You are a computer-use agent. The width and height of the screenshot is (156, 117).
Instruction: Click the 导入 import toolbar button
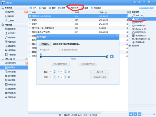pos(33,8)
